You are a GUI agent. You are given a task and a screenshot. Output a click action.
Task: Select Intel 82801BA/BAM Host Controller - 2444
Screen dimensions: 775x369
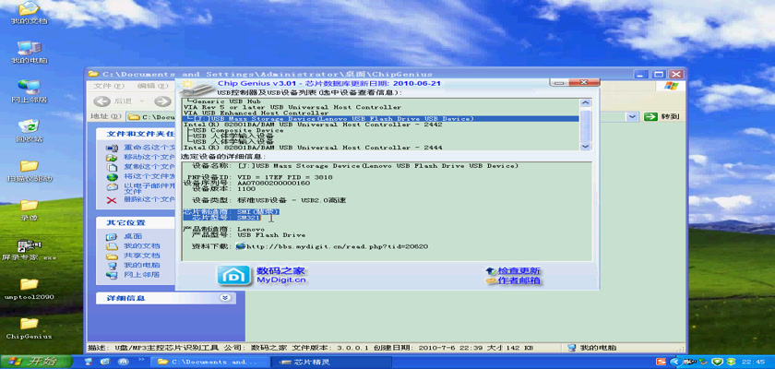coord(380,148)
